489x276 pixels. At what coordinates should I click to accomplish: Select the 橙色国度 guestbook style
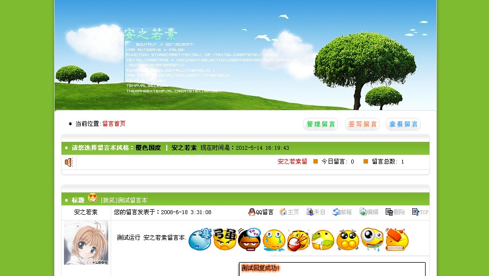pyautogui.click(x=148, y=148)
